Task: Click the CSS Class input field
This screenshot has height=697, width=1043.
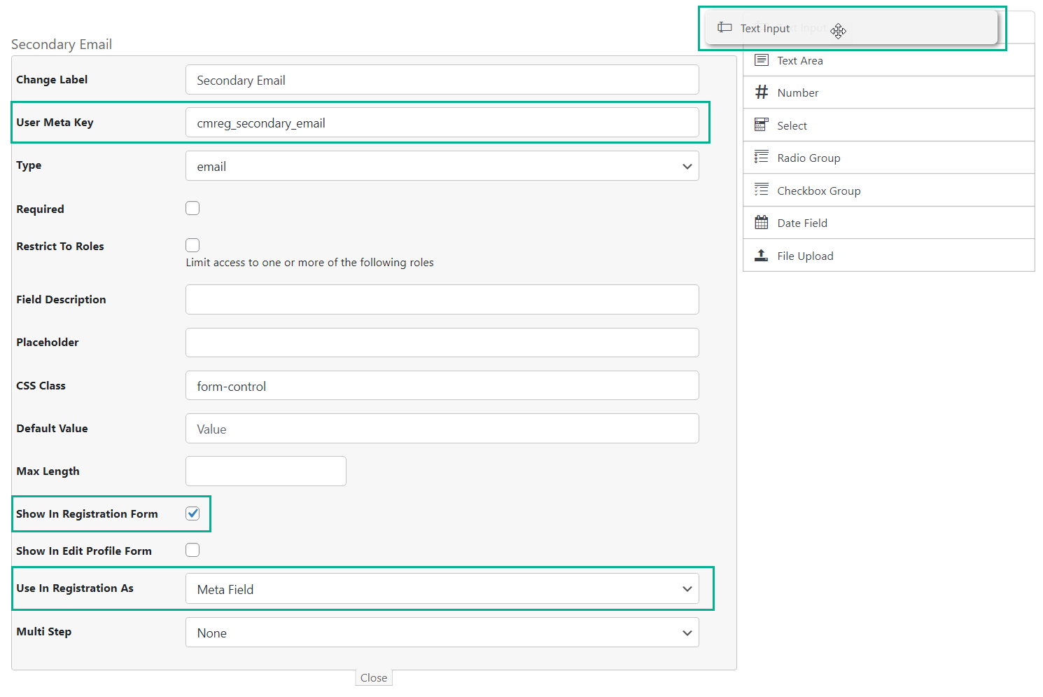Action: pyautogui.click(x=442, y=385)
